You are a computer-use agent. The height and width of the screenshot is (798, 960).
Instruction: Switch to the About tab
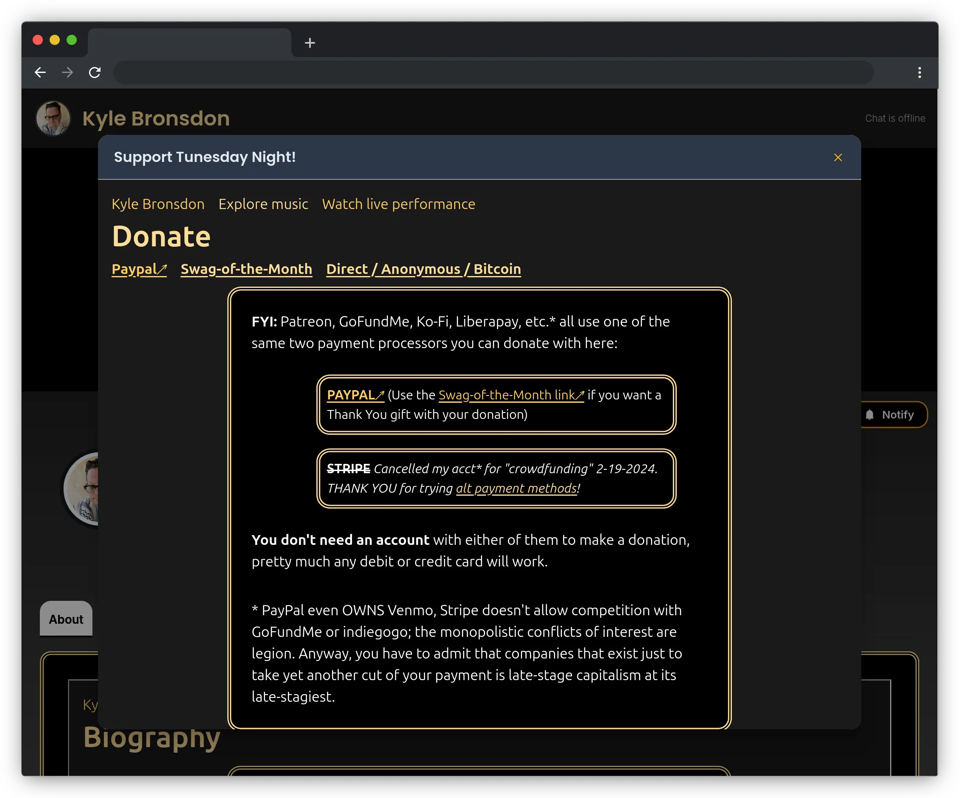tap(66, 619)
